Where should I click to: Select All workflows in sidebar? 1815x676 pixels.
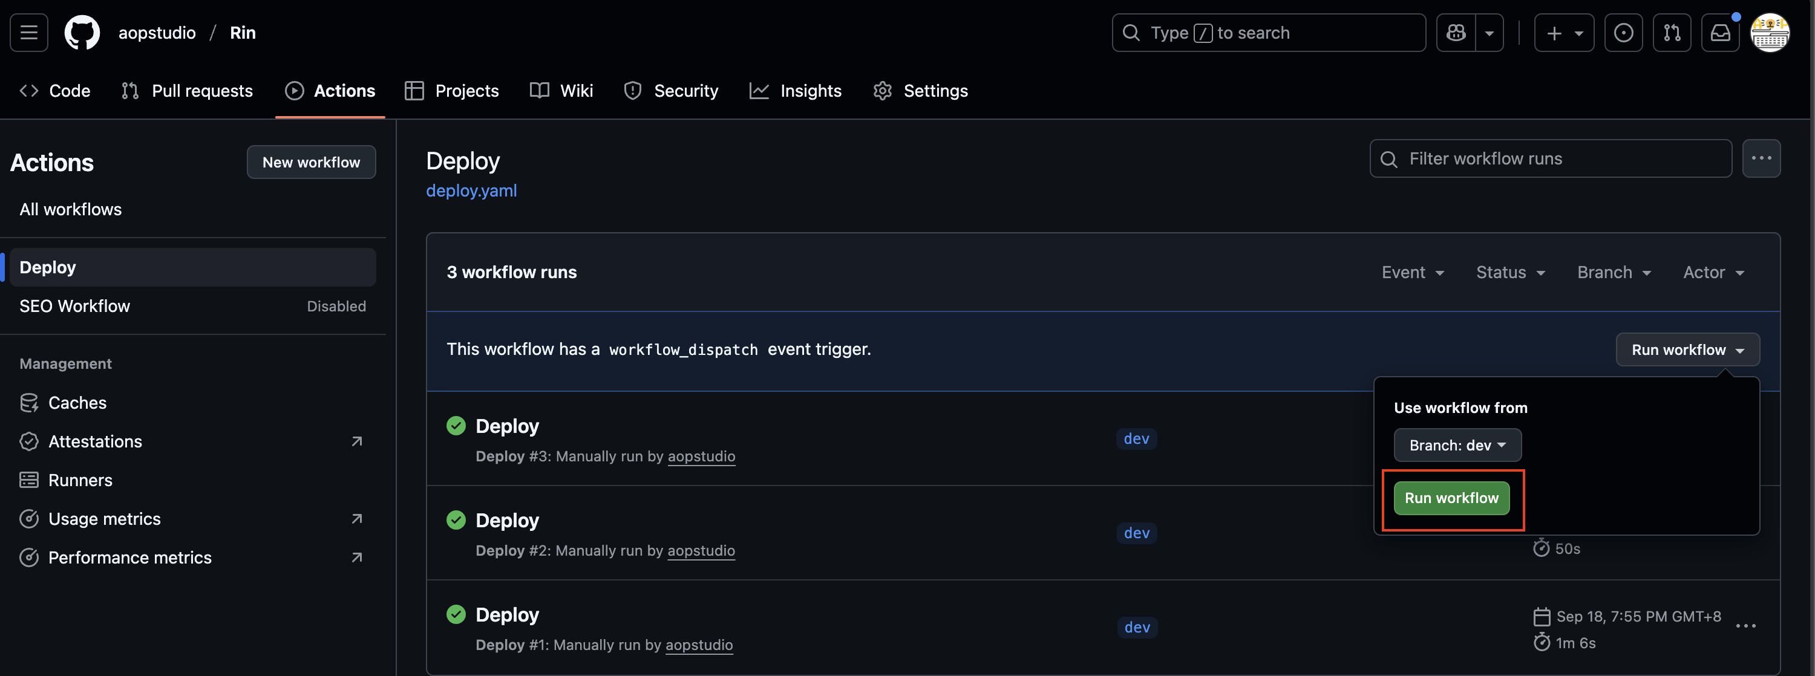click(192, 209)
